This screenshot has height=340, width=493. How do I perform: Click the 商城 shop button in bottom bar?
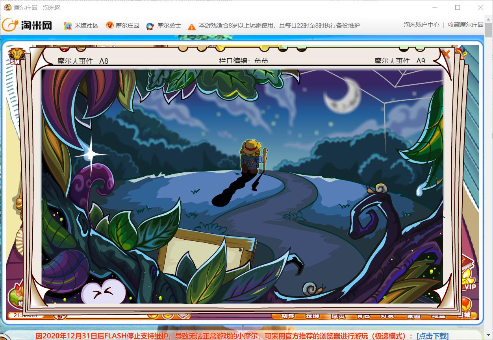[x=463, y=315]
